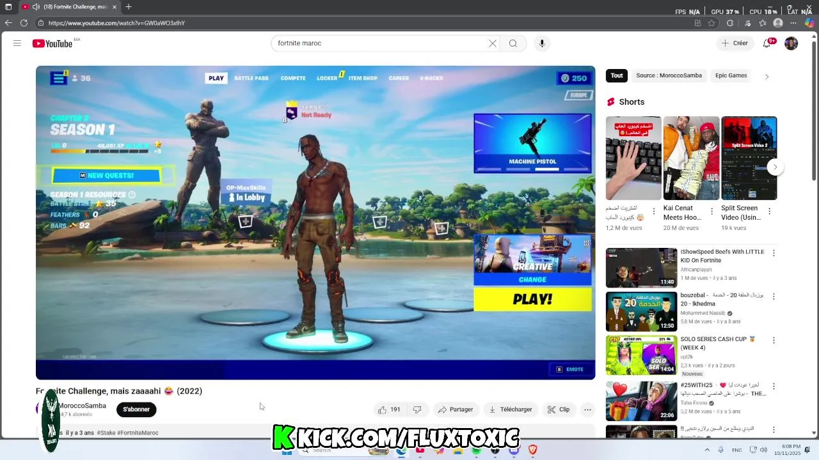Share video with the Partager button
Viewport: 819px width, 460px height.
pyautogui.click(x=455, y=410)
